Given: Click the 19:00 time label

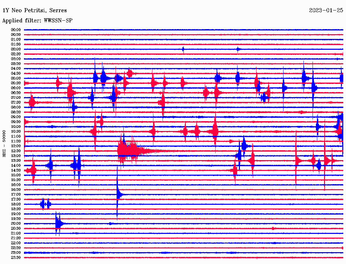Looking at the screenshot, I should [x=16, y=214].
